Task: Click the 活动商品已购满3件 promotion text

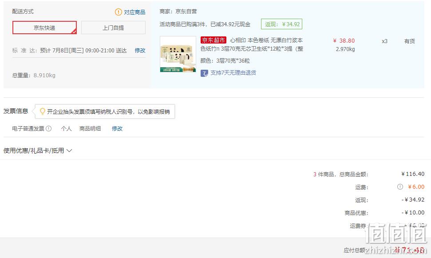Action: pos(205,24)
